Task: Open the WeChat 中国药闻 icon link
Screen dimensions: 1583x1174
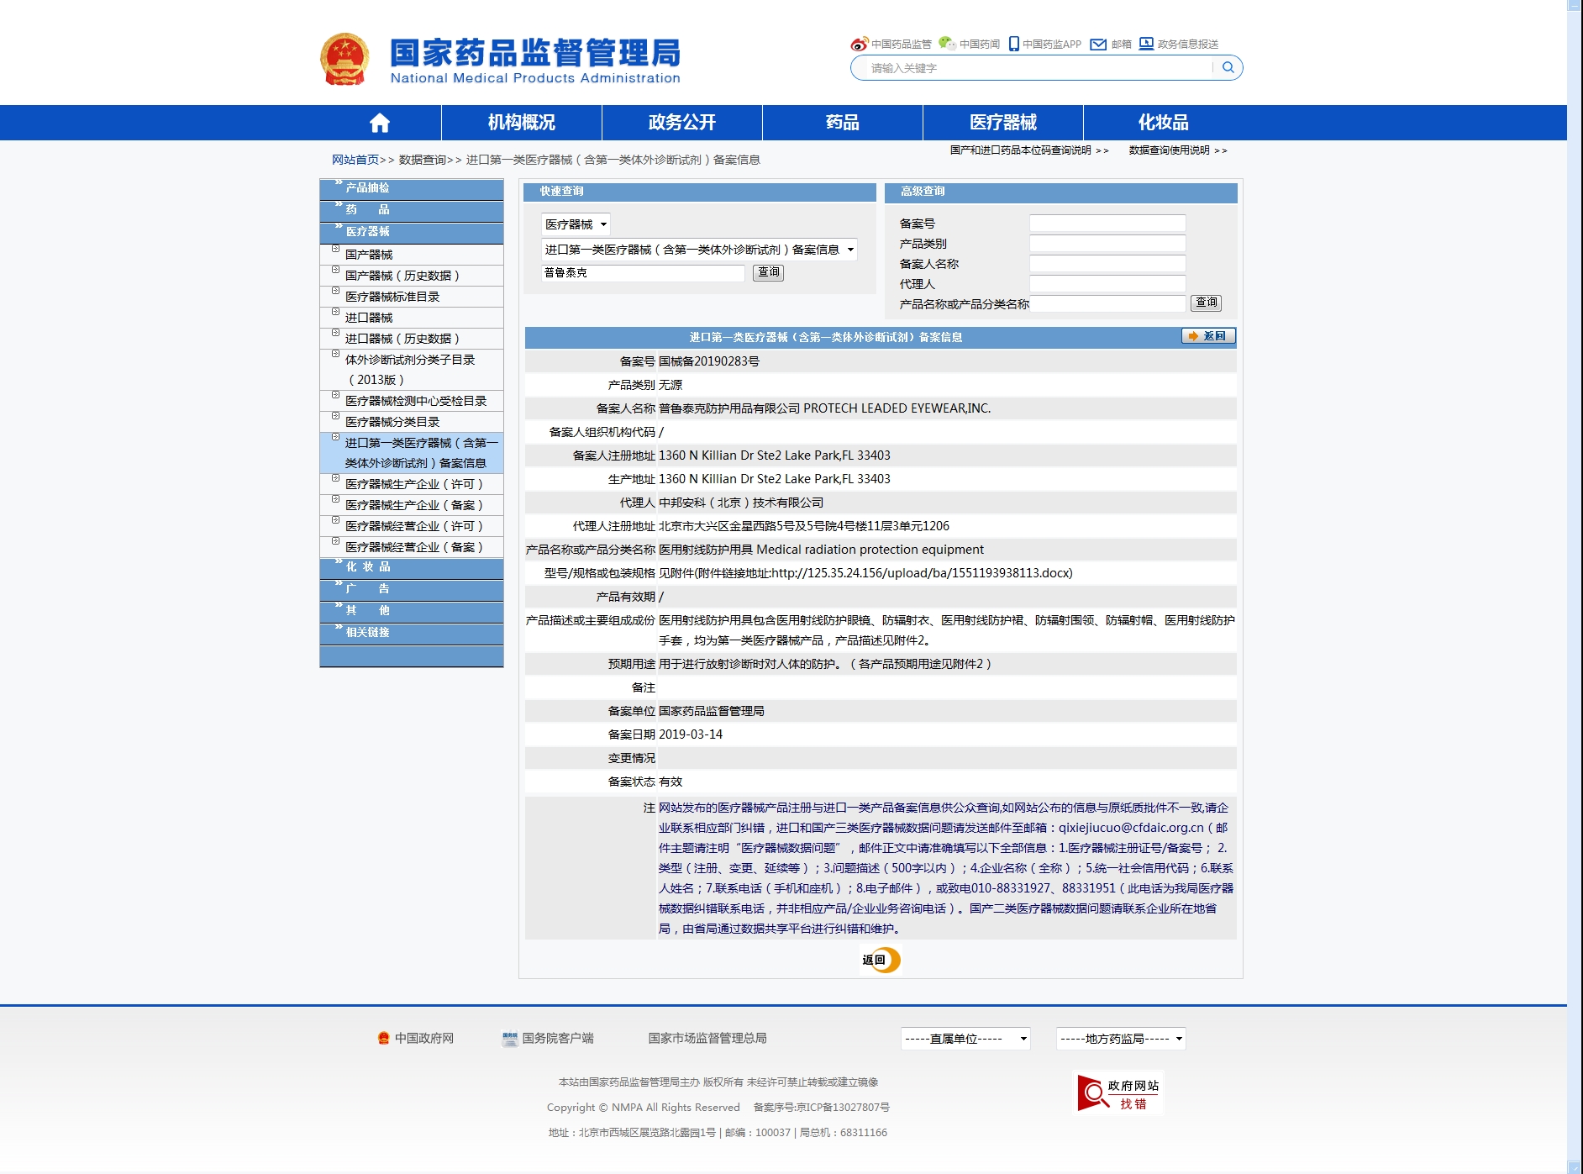Action: (947, 44)
